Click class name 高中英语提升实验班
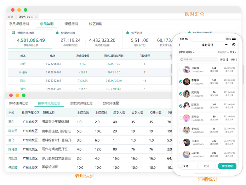 pyautogui.click(x=56, y=131)
